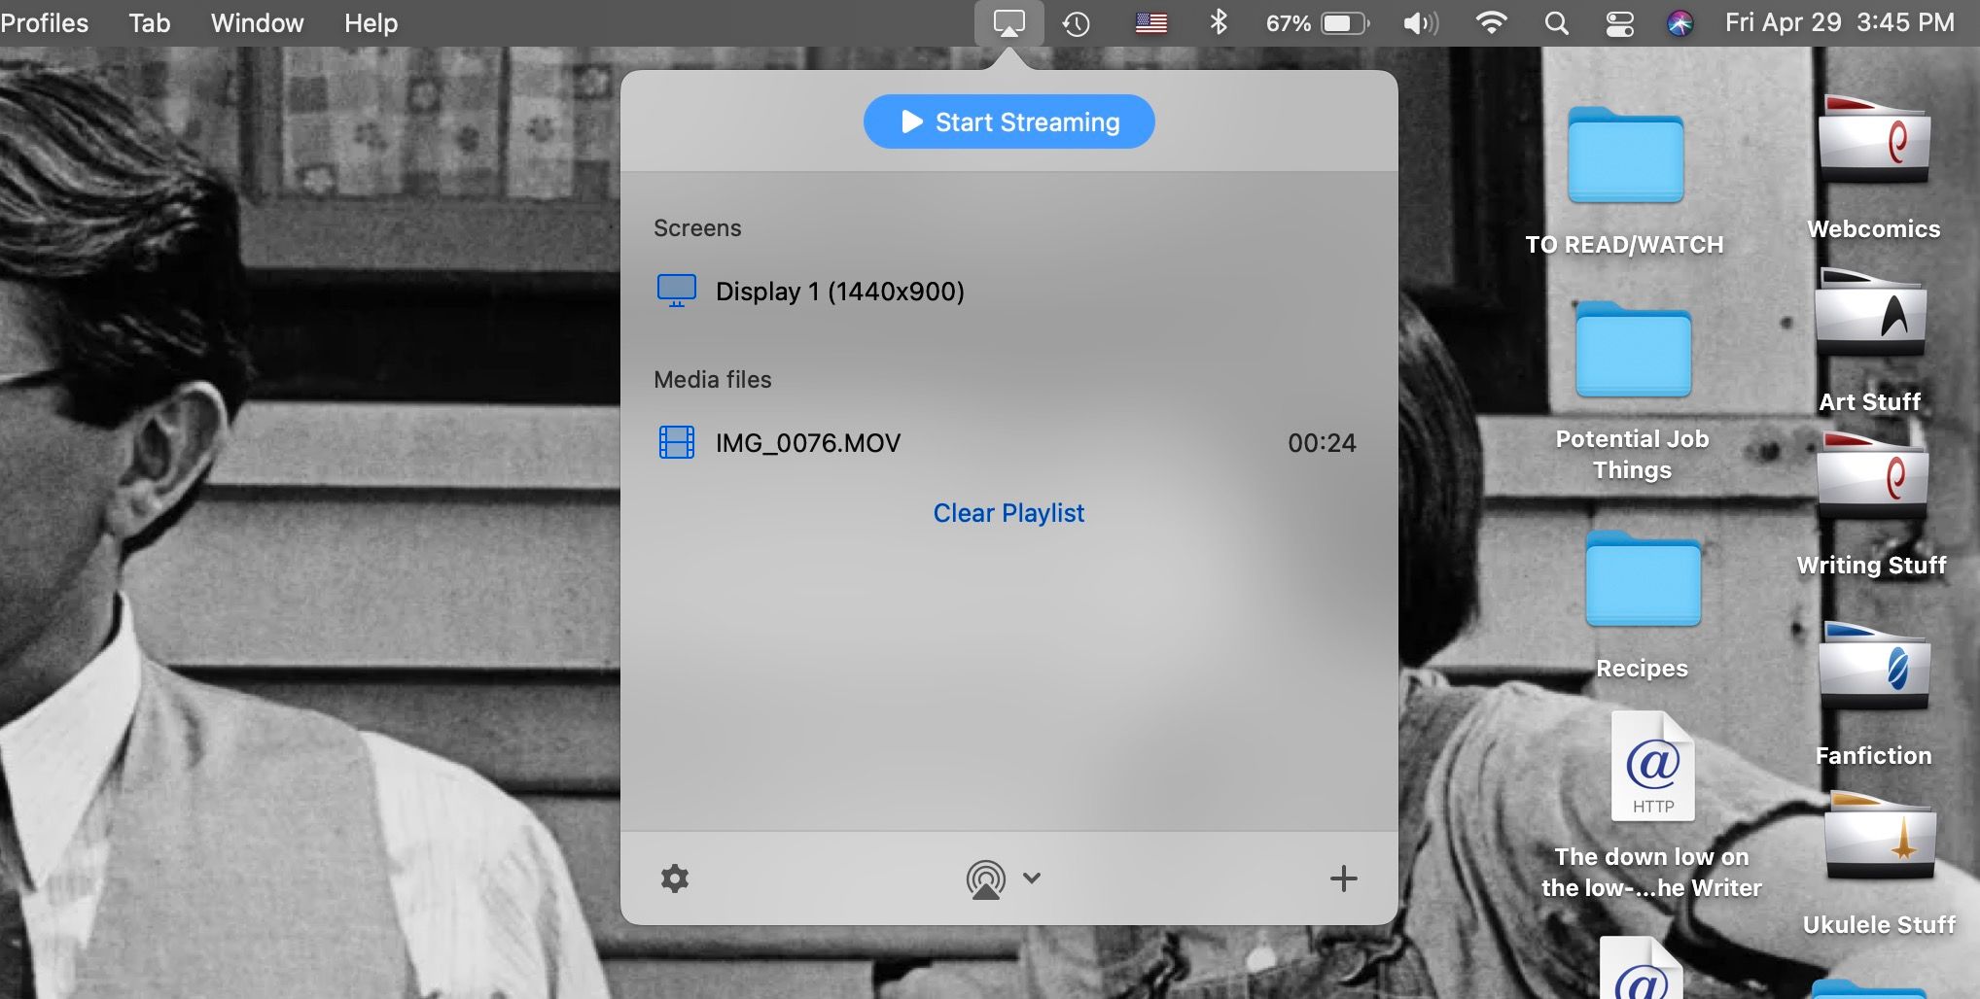
Task: Click the AirPlay output device icon
Action: tap(986, 878)
